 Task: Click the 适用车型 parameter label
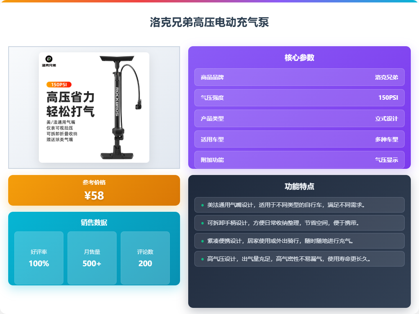coord(212,139)
